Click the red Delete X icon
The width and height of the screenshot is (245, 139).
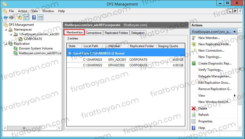pos(194,108)
